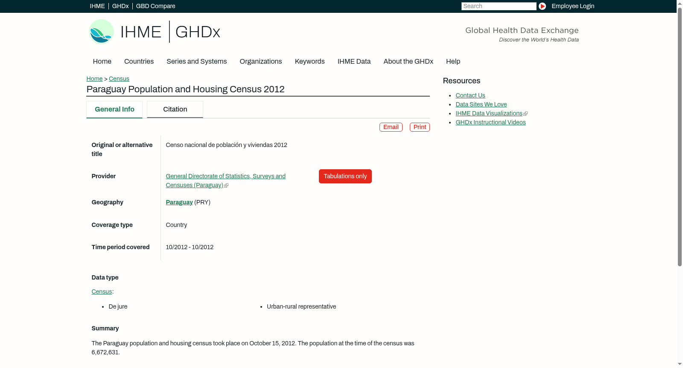Click the De jure list item
The height and width of the screenshot is (368, 683).
click(x=118, y=307)
